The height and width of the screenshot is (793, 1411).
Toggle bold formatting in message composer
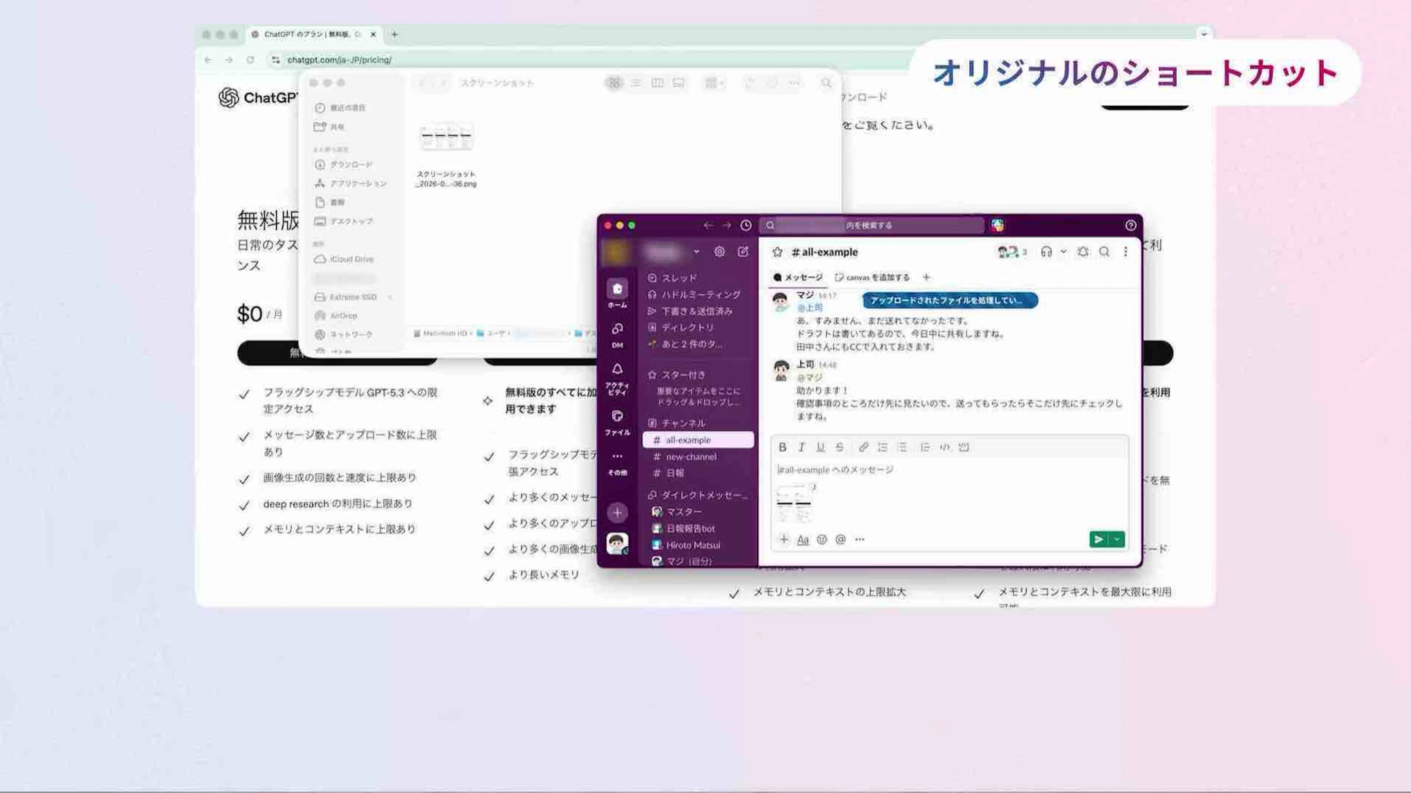tap(782, 447)
